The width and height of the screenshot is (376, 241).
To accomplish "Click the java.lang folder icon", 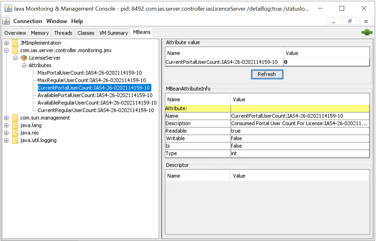I will 15,125.
